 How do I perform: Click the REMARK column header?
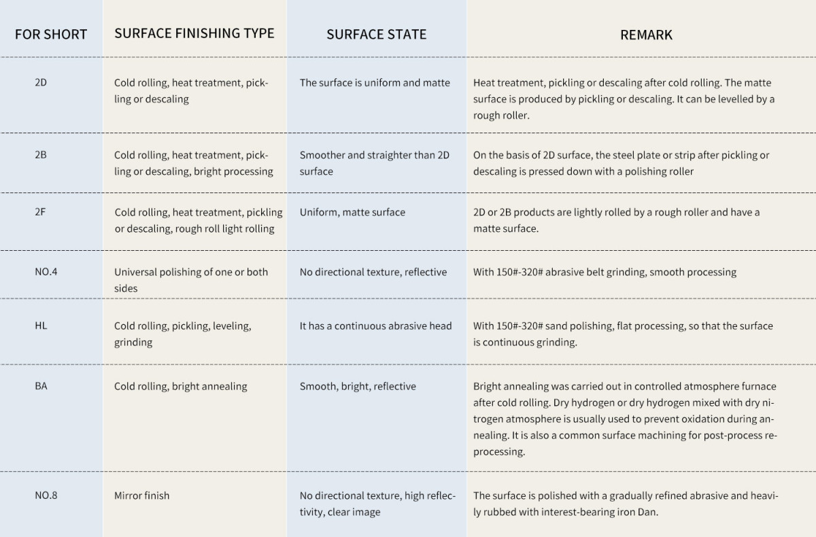coord(646,35)
